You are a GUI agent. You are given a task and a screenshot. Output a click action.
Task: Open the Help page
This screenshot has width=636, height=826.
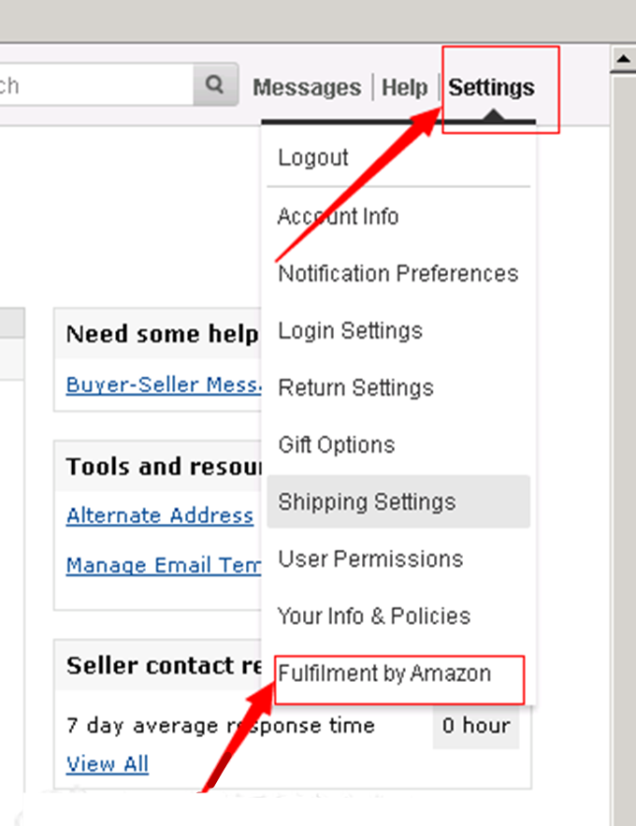coord(405,88)
